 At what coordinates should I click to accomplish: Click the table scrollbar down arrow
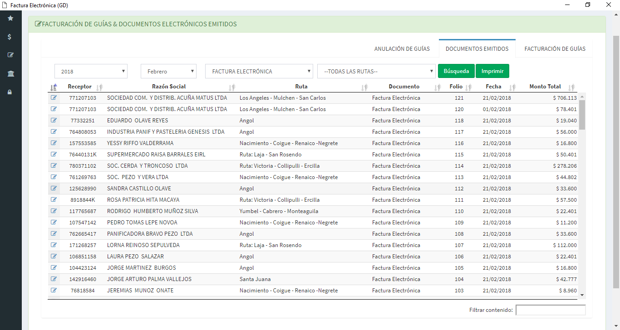pyautogui.click(x=582, y=295)
